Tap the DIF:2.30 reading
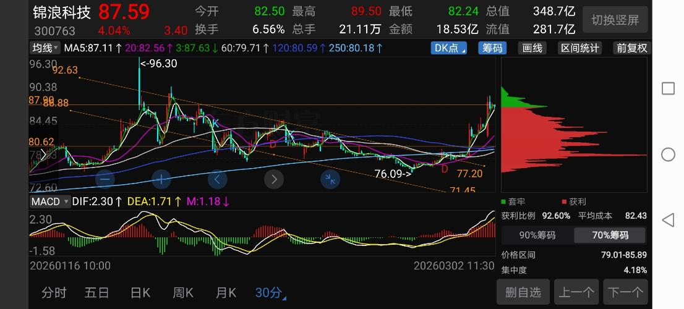This screenshot has height=309, width=684. tap(97, 201)
